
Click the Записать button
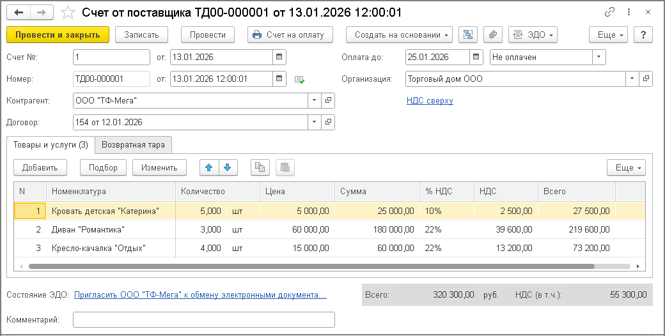[141, 34]
